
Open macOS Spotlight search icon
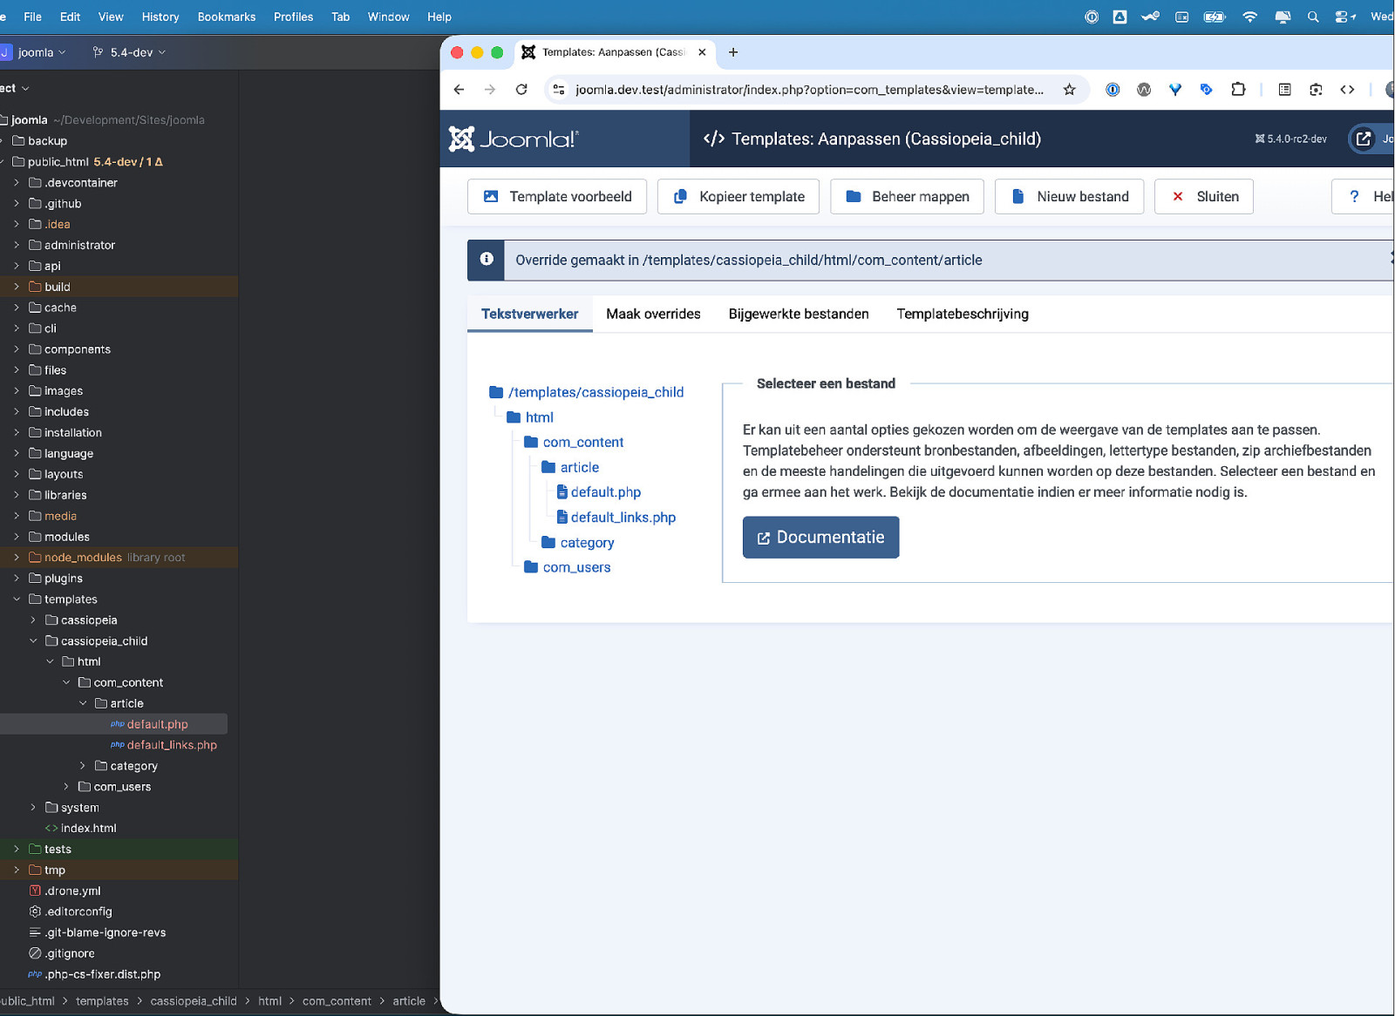click(x=1312, y=17)
